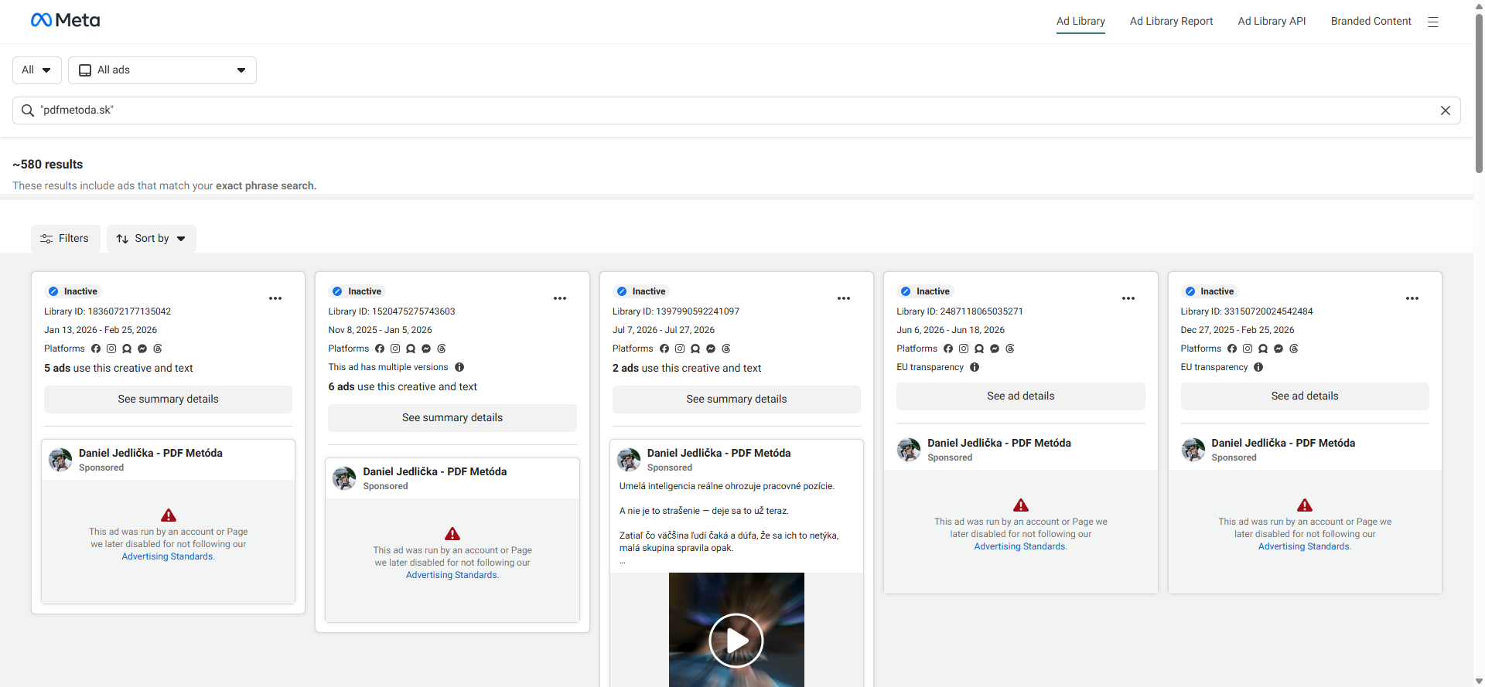See summary details for the '2 ads' card
This screenshot has width=1485, height=687.
pos(736,400)
